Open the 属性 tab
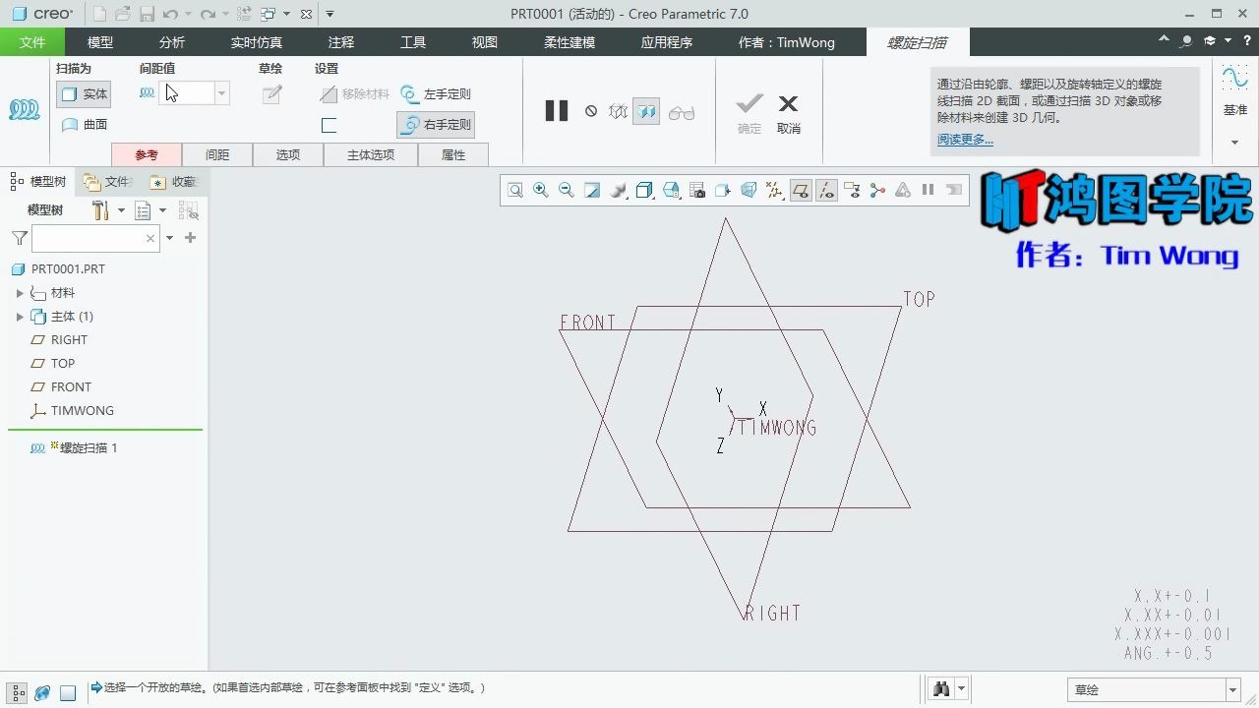 (x=453, y=154)
